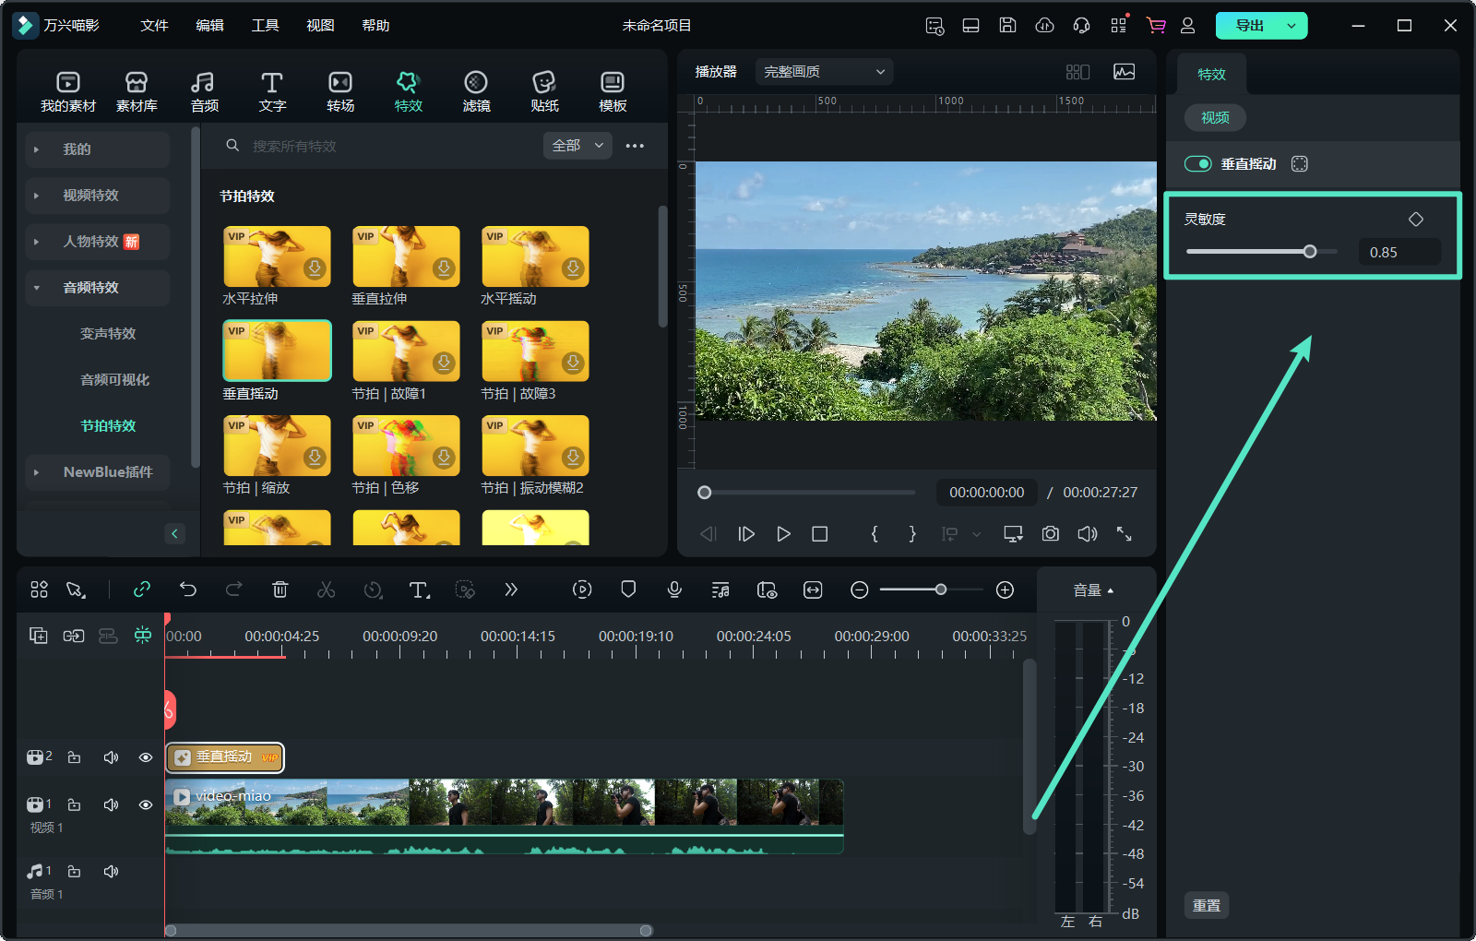The image size is (1476, 941).
Task: Mute audio track 1 speaker icon
Action: click(x=111, y=872)
